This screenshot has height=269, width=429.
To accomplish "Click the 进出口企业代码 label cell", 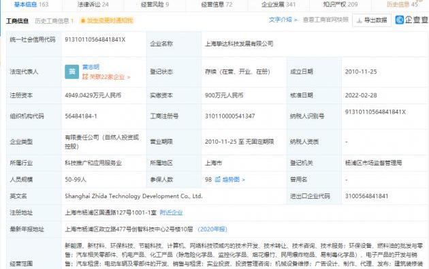I will point(314,196).
